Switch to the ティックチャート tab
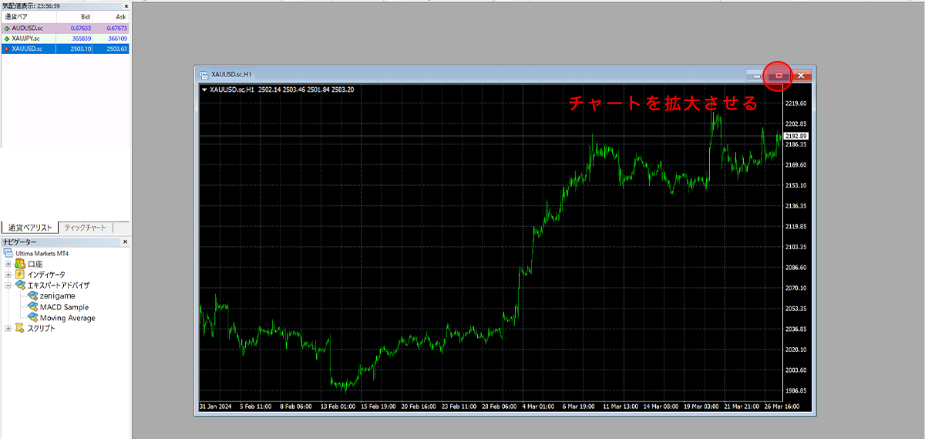The width and height of the screenshot is (925, 439). [x=86, y=227]
